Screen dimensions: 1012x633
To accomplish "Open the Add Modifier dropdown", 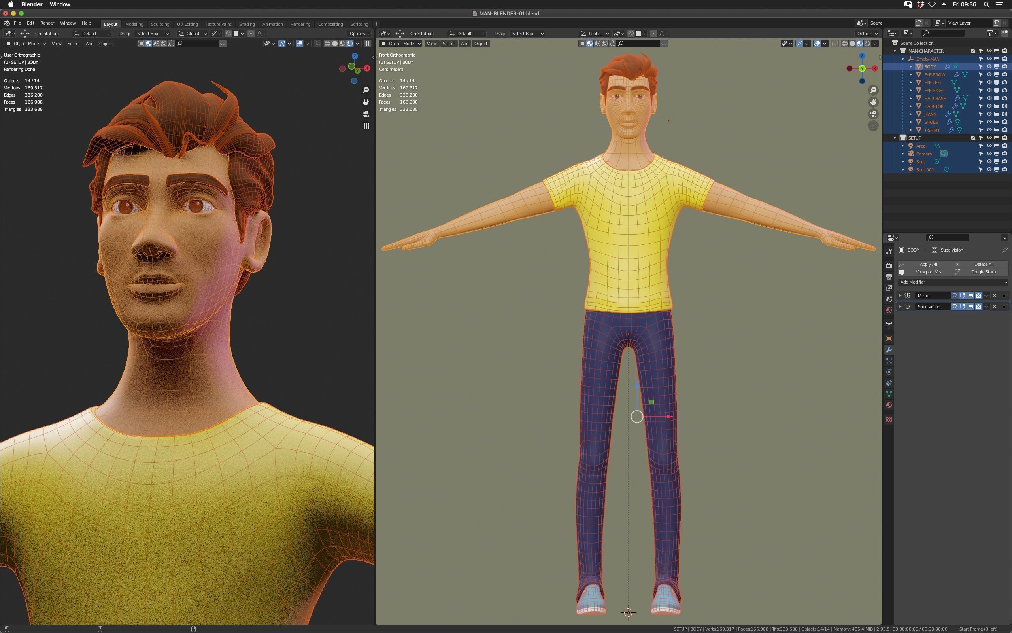I will (953, 282).
